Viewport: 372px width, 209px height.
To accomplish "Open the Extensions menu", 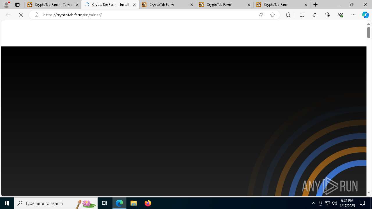I will (x=288, y=15).
